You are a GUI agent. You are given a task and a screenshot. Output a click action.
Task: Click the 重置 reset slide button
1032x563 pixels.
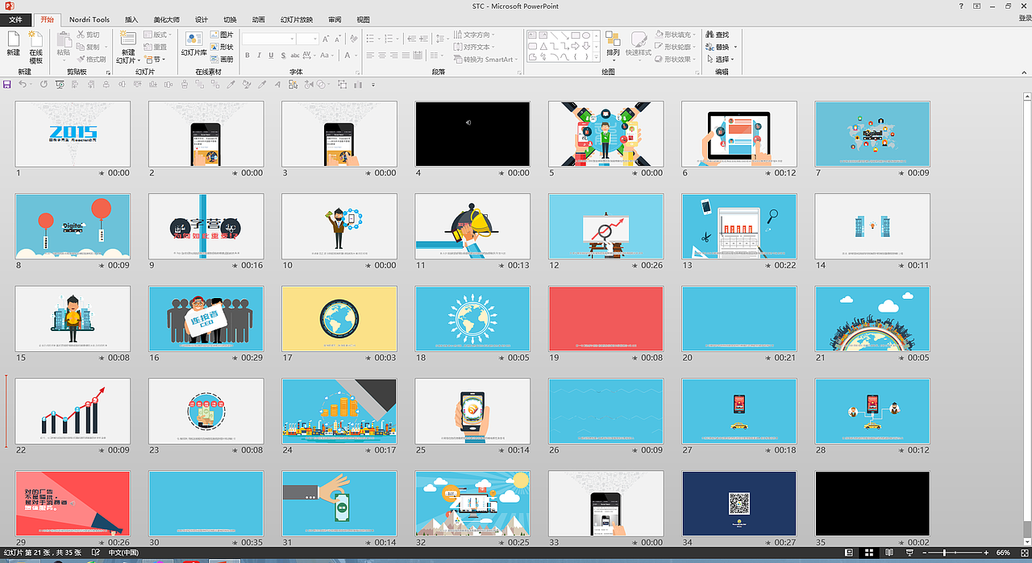[x=155, y=48]
